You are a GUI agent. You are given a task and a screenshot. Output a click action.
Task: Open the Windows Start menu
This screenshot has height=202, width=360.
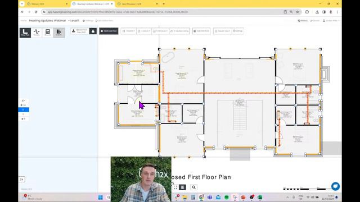[100, 197]
